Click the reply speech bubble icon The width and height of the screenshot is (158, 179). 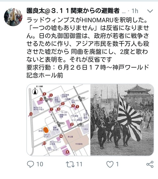click(x=31, y=164)
